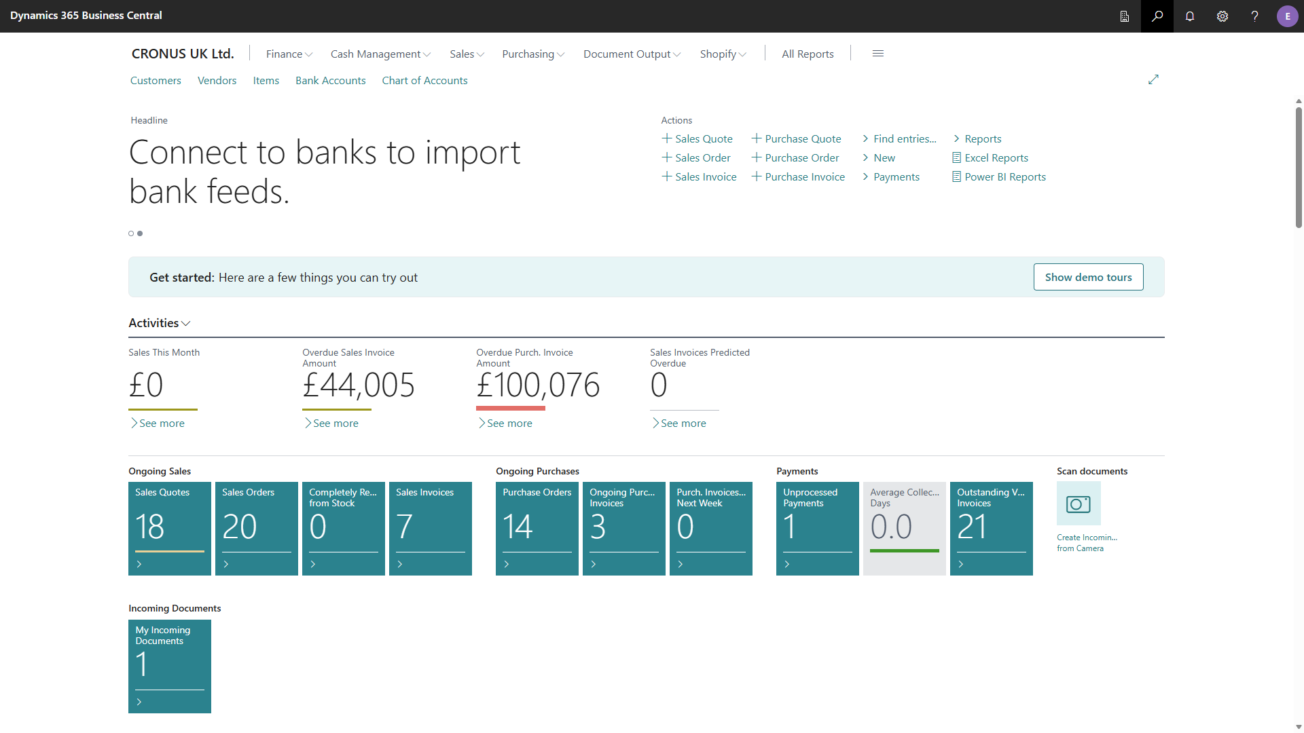Click the camera icon under Scan documents
Image resolution: width=1304 pixels, height=733 pixels.
tap(1079, 504)
